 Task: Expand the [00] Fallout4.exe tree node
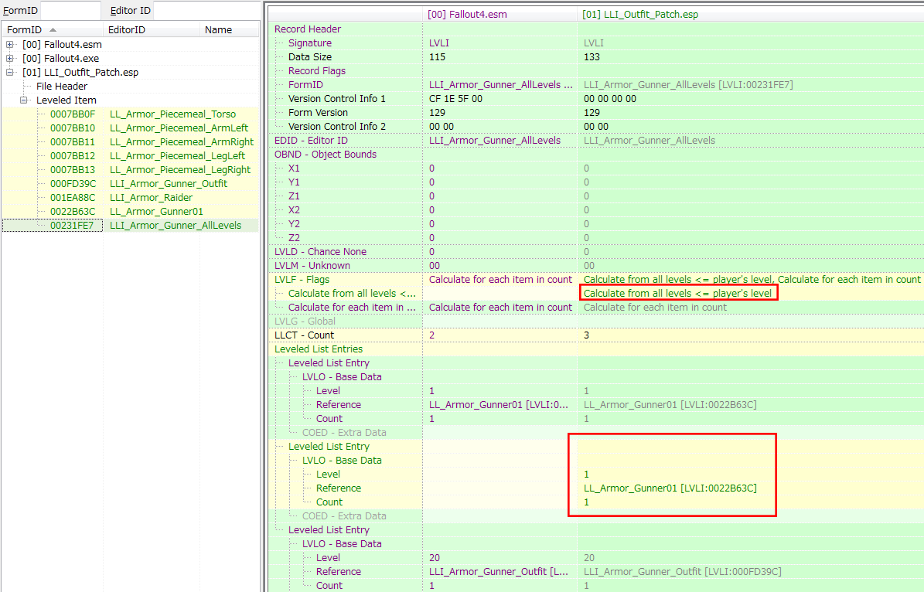tap(9, 58)
